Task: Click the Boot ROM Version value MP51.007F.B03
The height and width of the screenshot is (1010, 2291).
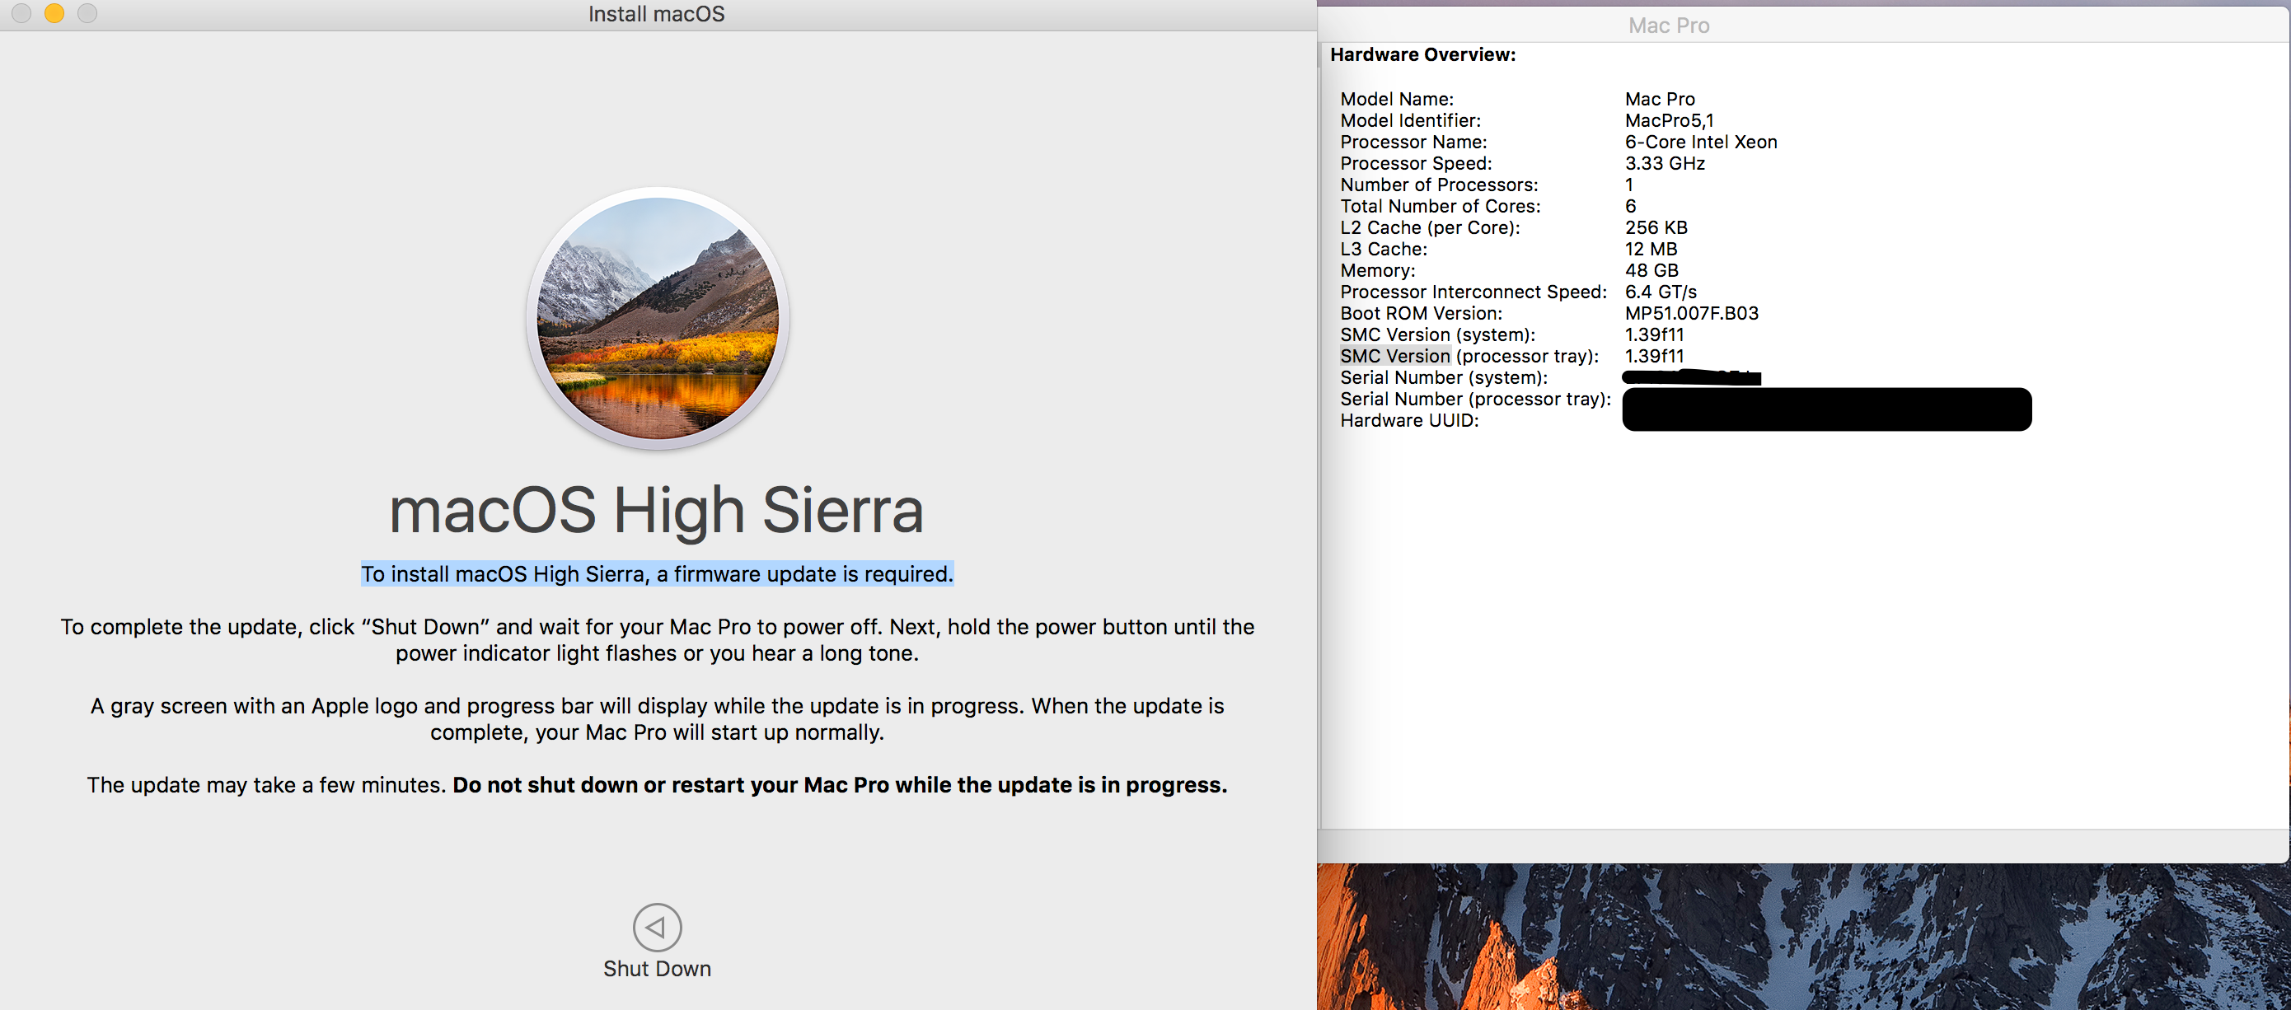Action: [x=1691, y=313]
